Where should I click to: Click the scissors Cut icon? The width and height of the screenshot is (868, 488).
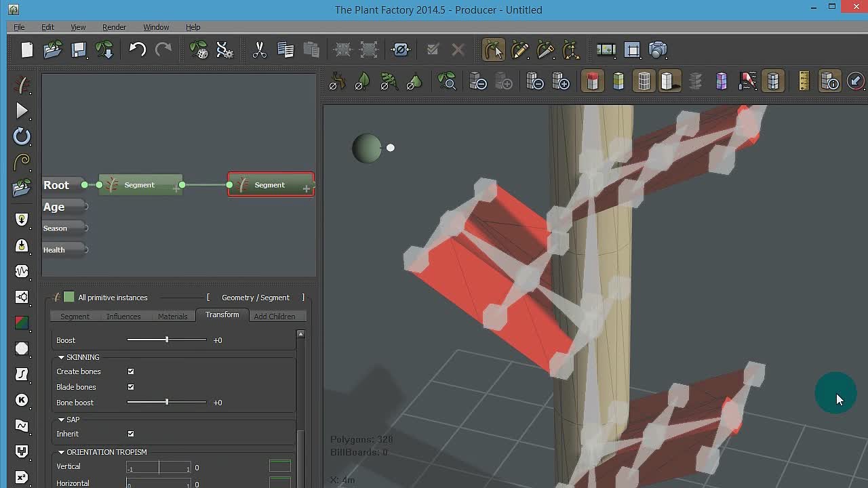[259, 49]
